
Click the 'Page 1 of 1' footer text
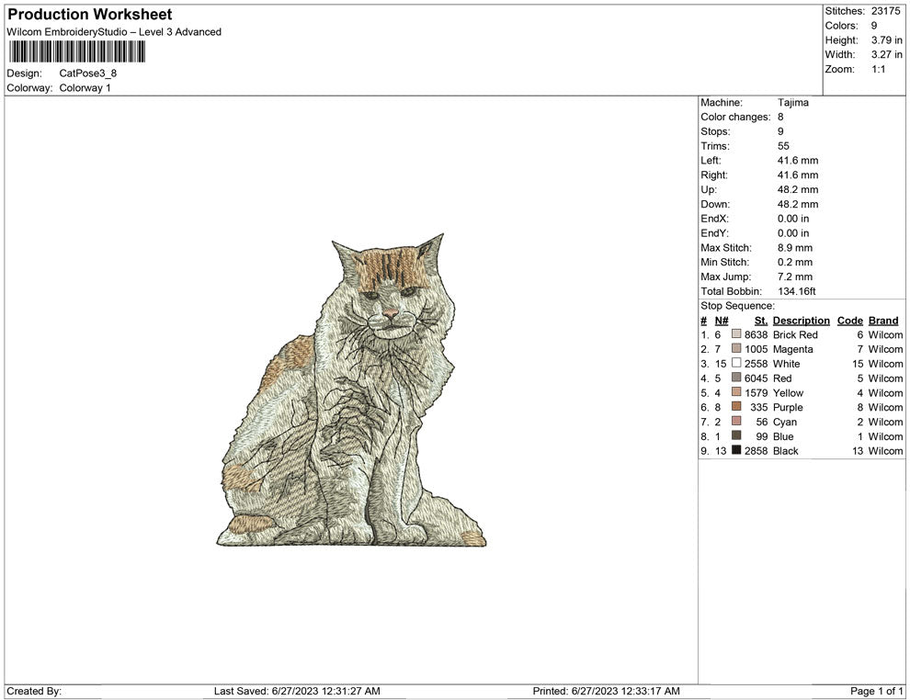(x=876, y=691)
